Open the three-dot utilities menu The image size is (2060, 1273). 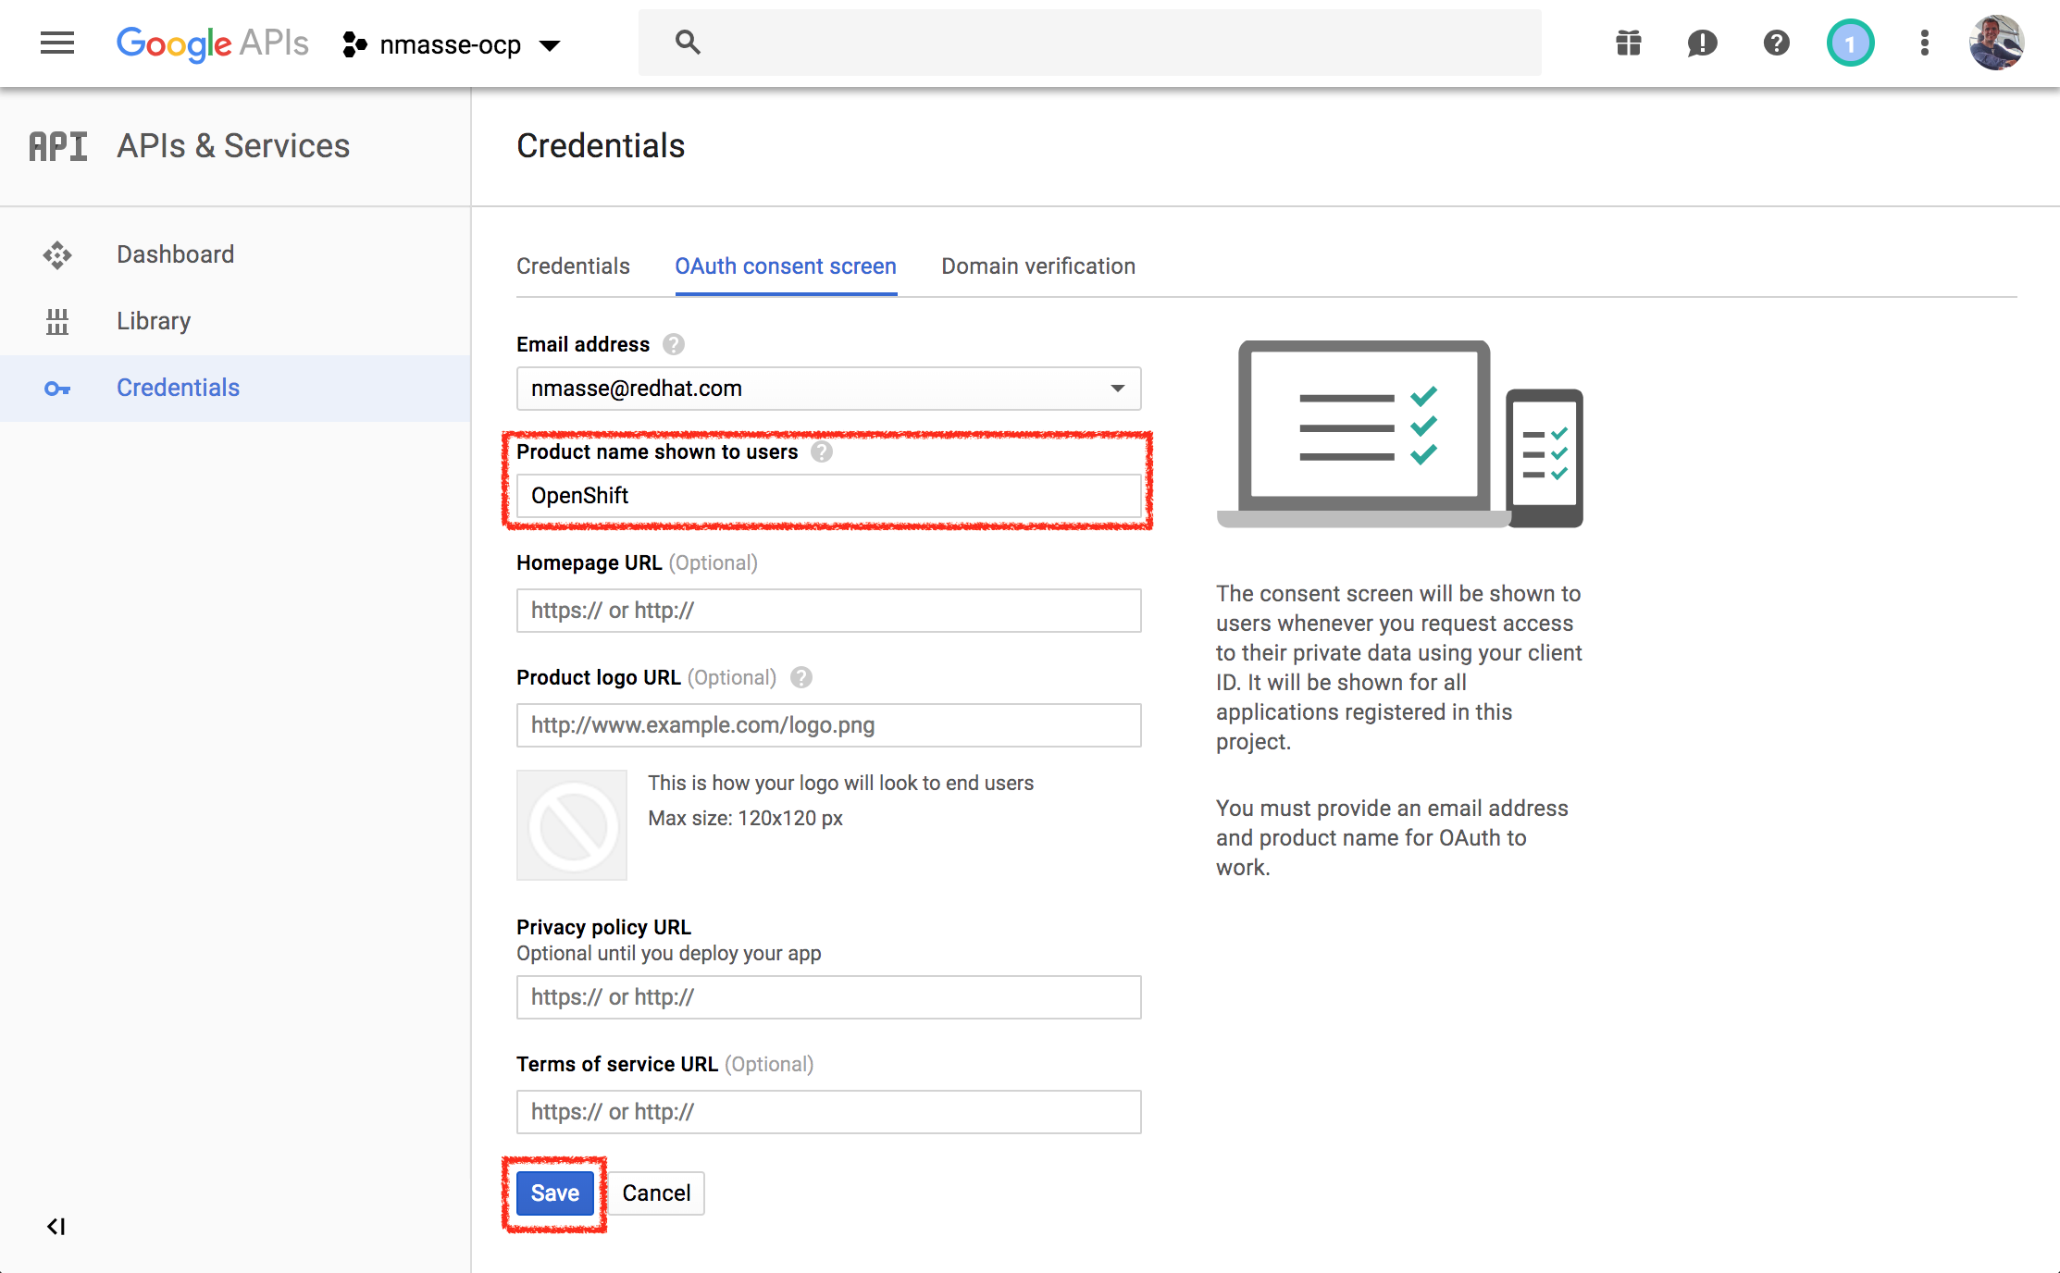click(1925, 43)
